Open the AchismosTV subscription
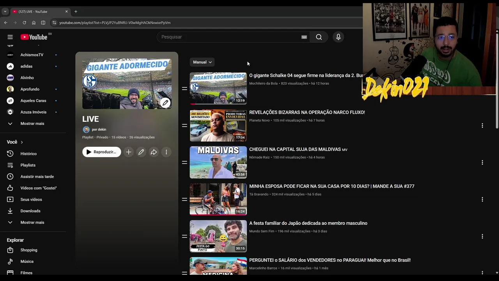 point(32,55)
